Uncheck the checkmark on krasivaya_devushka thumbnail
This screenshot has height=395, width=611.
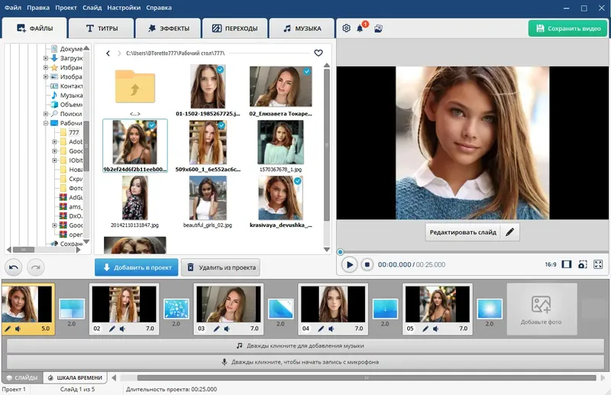(x=298, y=182)
